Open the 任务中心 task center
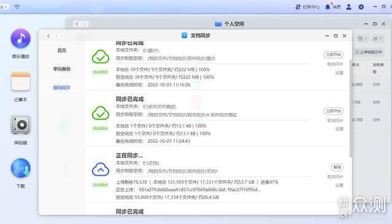The height and width of the screenshot is (224, 392). [307, 7]
